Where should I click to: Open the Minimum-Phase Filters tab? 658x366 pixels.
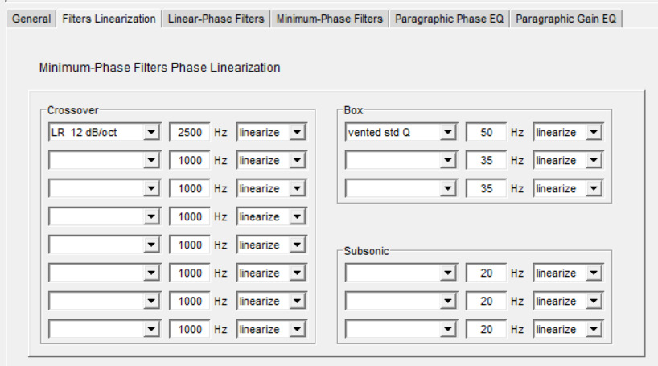point(329,19)
